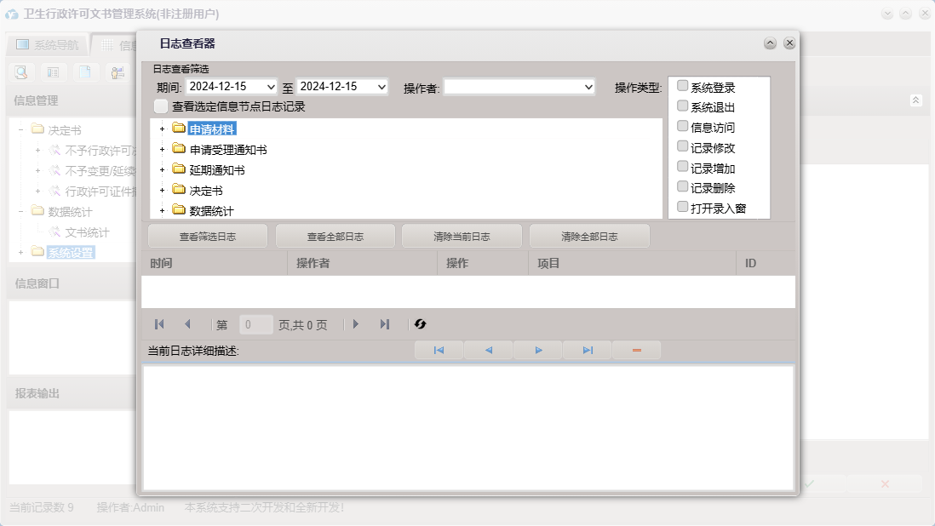This screenshot has width=935, height=526.
Task: Expand 系统设置 node in sidebar
Action: click(21, 253)
